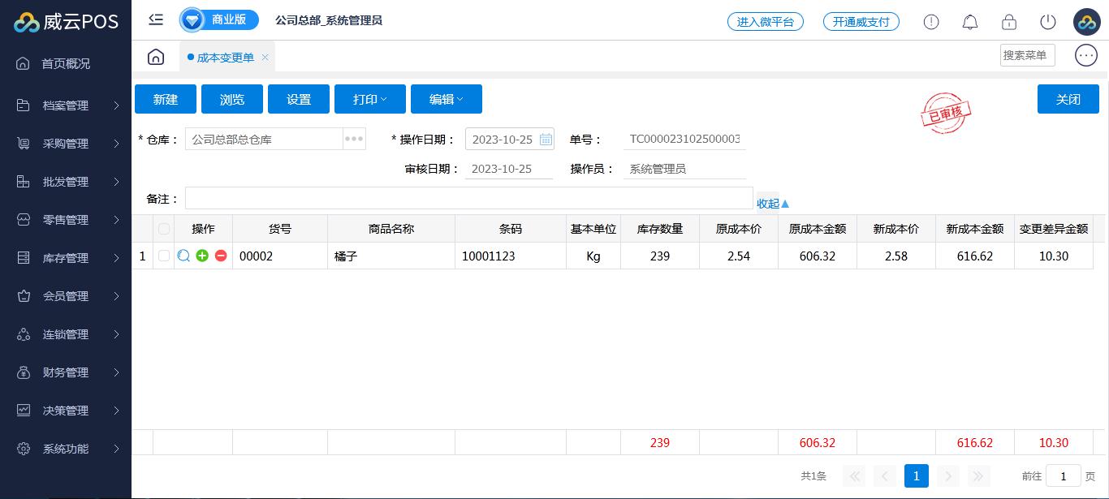This screenshot has height=499, width=1109.
Task: Close the 成本变更单 tab
Action: pos(265,57)
